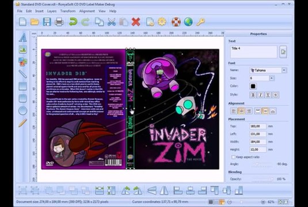308x207 pixels.
Task: Visit website using globe icon
Action: [x=188, y=22]
